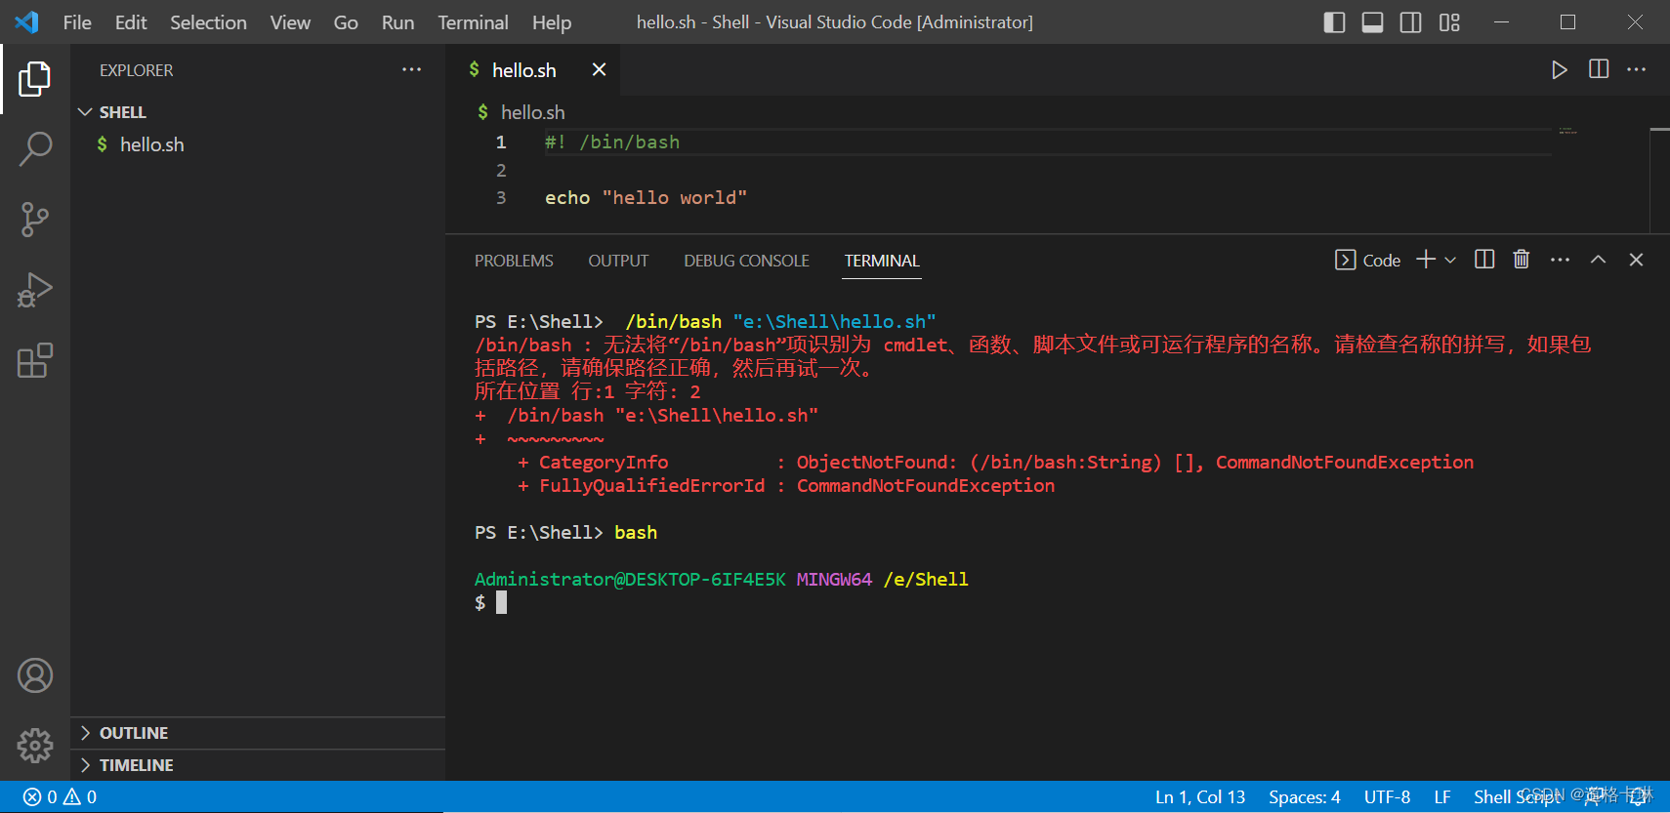Change end of line sequence LF

pyautogui.click(x=1442, y=797)
